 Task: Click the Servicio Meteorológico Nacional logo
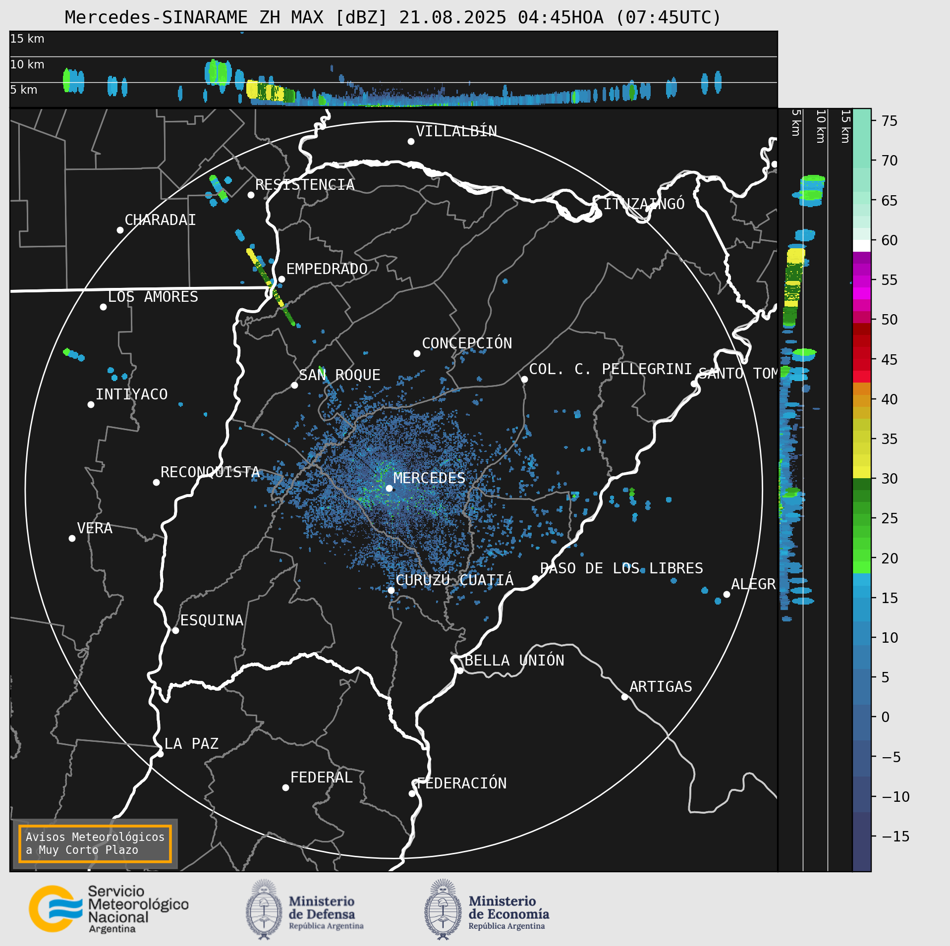tap(109, 910)
